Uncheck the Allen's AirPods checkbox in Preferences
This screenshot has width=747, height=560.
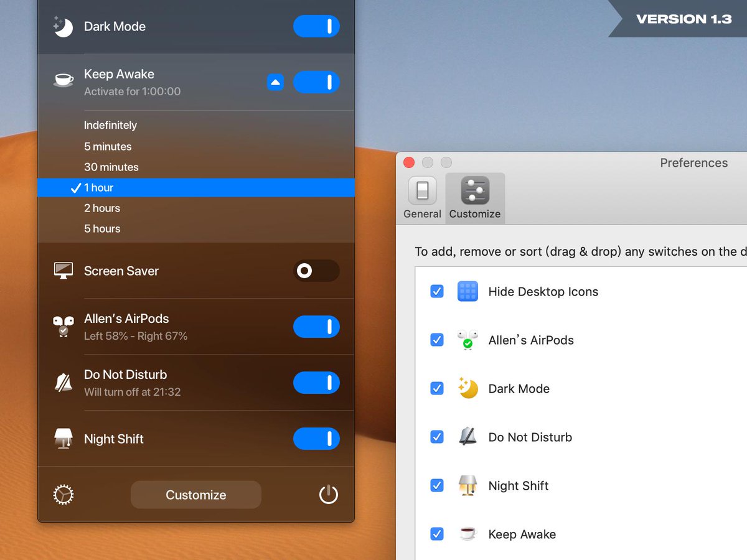pyautogui.click(x=437, y=340)
